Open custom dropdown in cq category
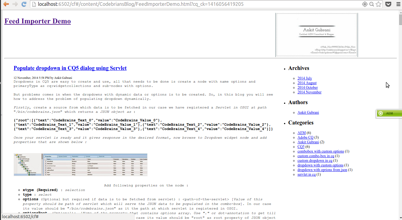The height and width of the screenshot is (220, 402). pos(315,161)
